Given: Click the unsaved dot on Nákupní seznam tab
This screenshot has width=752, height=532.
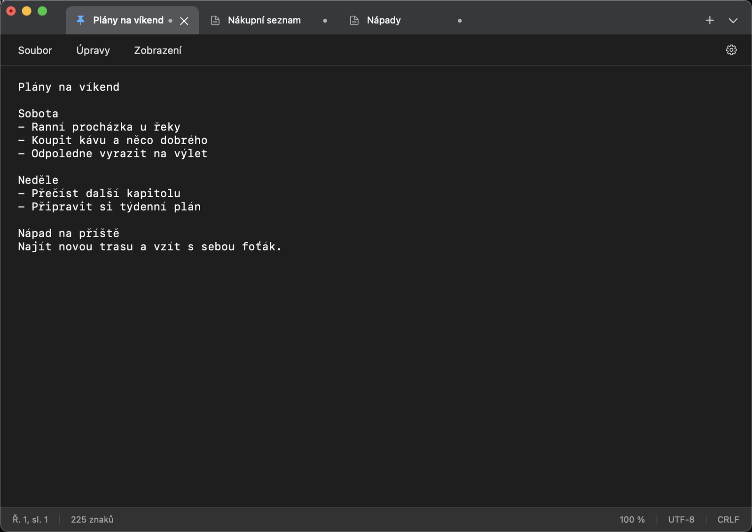Looking at the screenshot, I should point(325,21).
